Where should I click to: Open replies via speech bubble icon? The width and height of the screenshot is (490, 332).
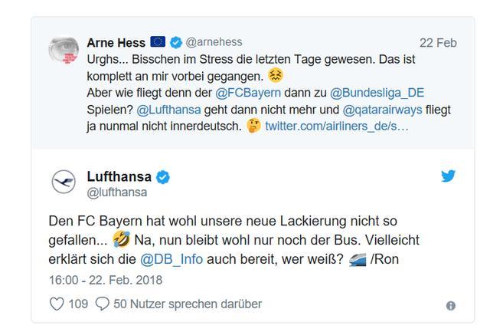(x=103, y=304)
